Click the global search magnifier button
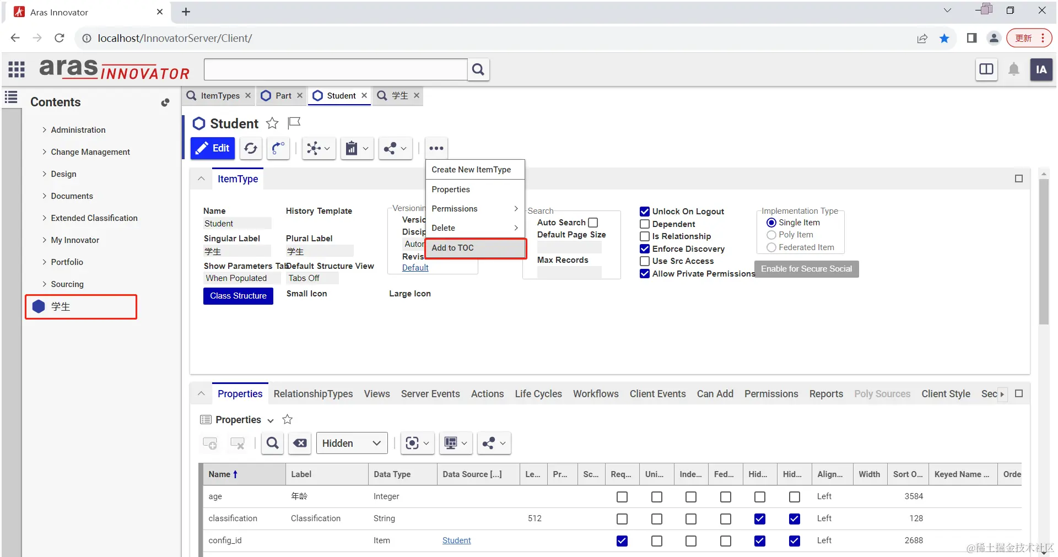 [478, 69]
